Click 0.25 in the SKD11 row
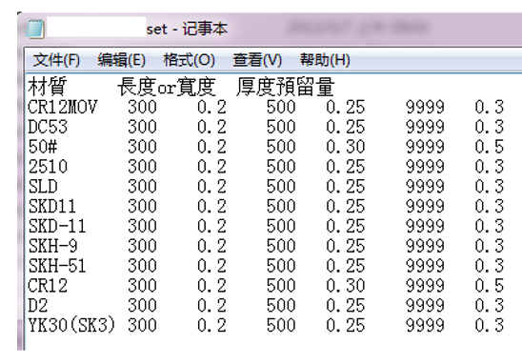 point(346,207)
